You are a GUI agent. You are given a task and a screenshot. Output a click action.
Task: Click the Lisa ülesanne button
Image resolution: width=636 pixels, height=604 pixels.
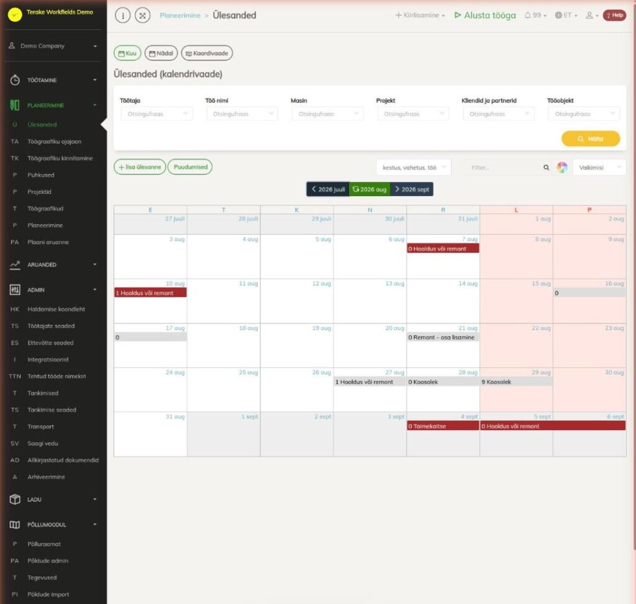[x=140, y=167]
